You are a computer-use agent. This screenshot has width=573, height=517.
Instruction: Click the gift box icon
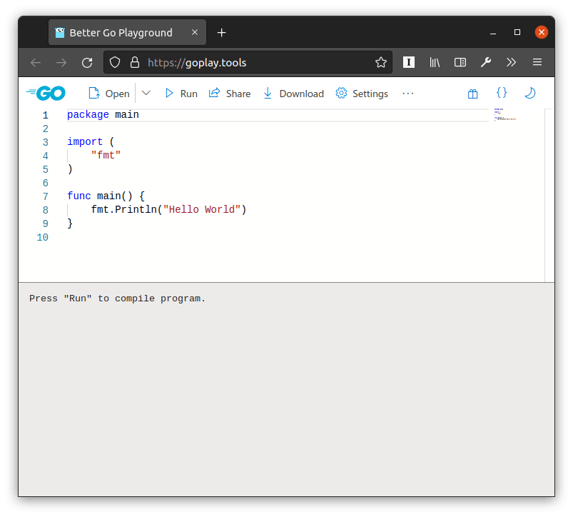click(x=472, y=94)
